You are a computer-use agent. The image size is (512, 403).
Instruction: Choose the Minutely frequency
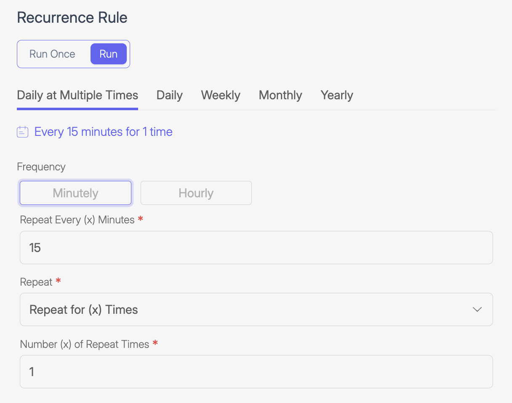click(76, 193)
